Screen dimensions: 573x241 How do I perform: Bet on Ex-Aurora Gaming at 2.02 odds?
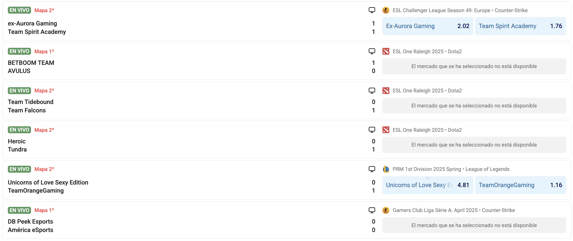coord(427,26)
